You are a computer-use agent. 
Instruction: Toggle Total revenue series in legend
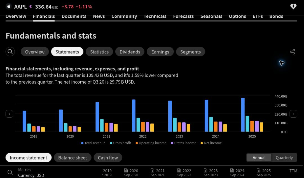coord(93,143)
